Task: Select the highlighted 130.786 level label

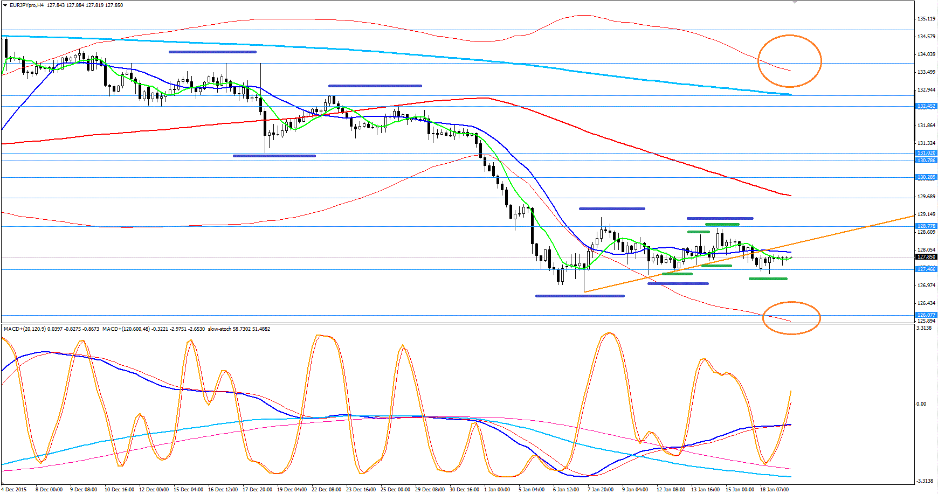Action: (926, 161)
